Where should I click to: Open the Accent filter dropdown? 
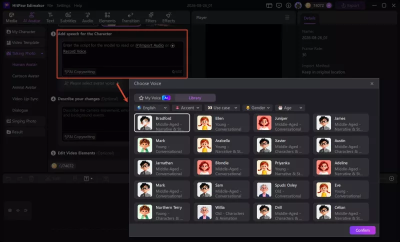click(187, 108)
